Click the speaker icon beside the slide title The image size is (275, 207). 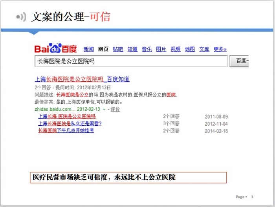coord(21,17)
